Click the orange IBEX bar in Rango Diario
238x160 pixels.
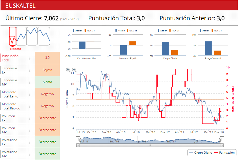[174, 53]
